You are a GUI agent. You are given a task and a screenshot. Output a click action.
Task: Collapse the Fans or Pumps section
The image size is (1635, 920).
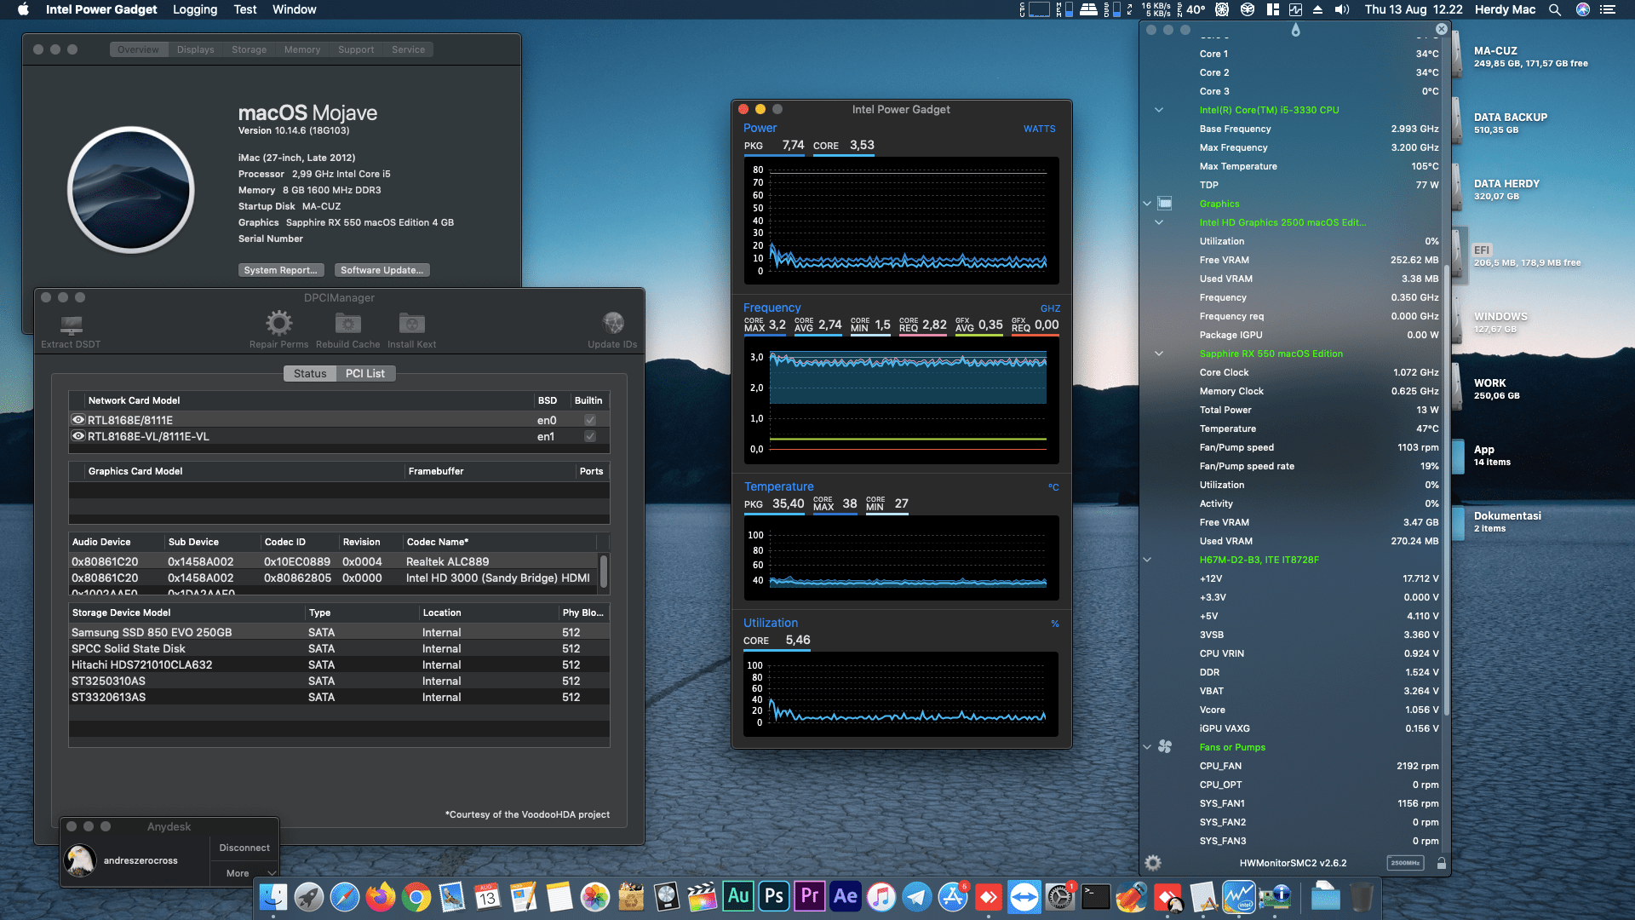point(1147,747)
